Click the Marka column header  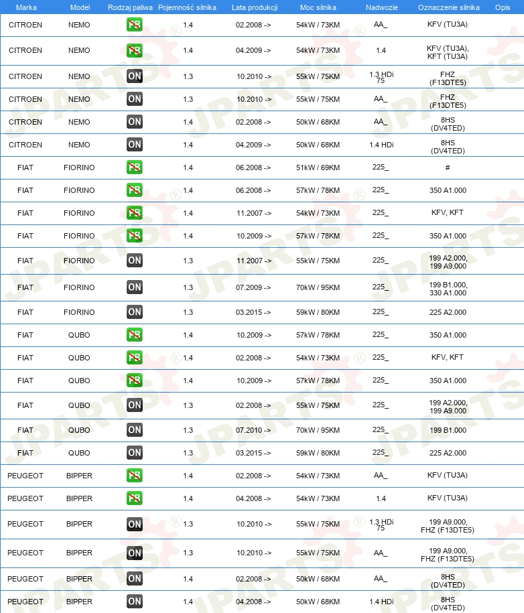(x=26, y=7)
